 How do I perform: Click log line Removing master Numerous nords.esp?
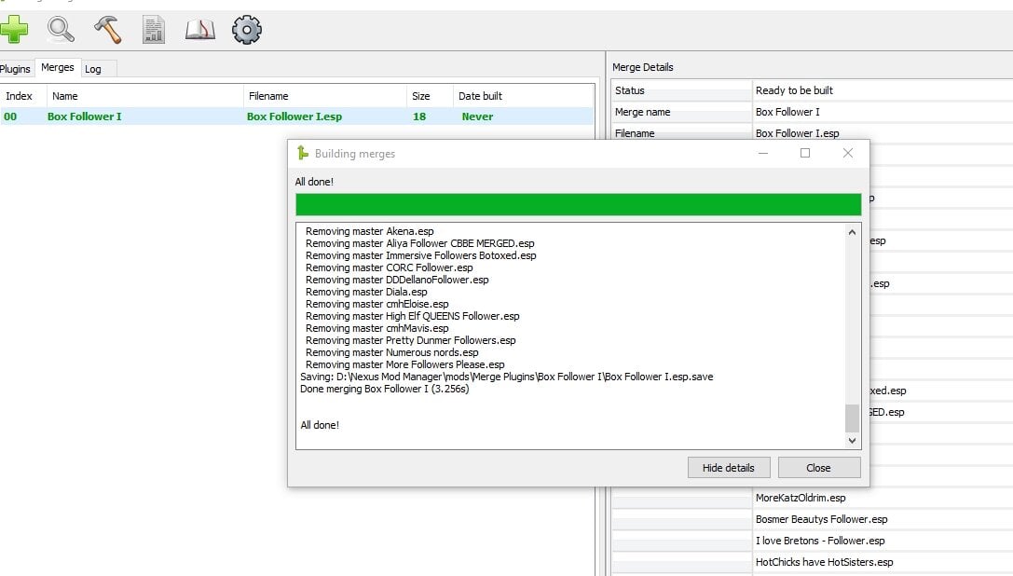tap(391, 352)
